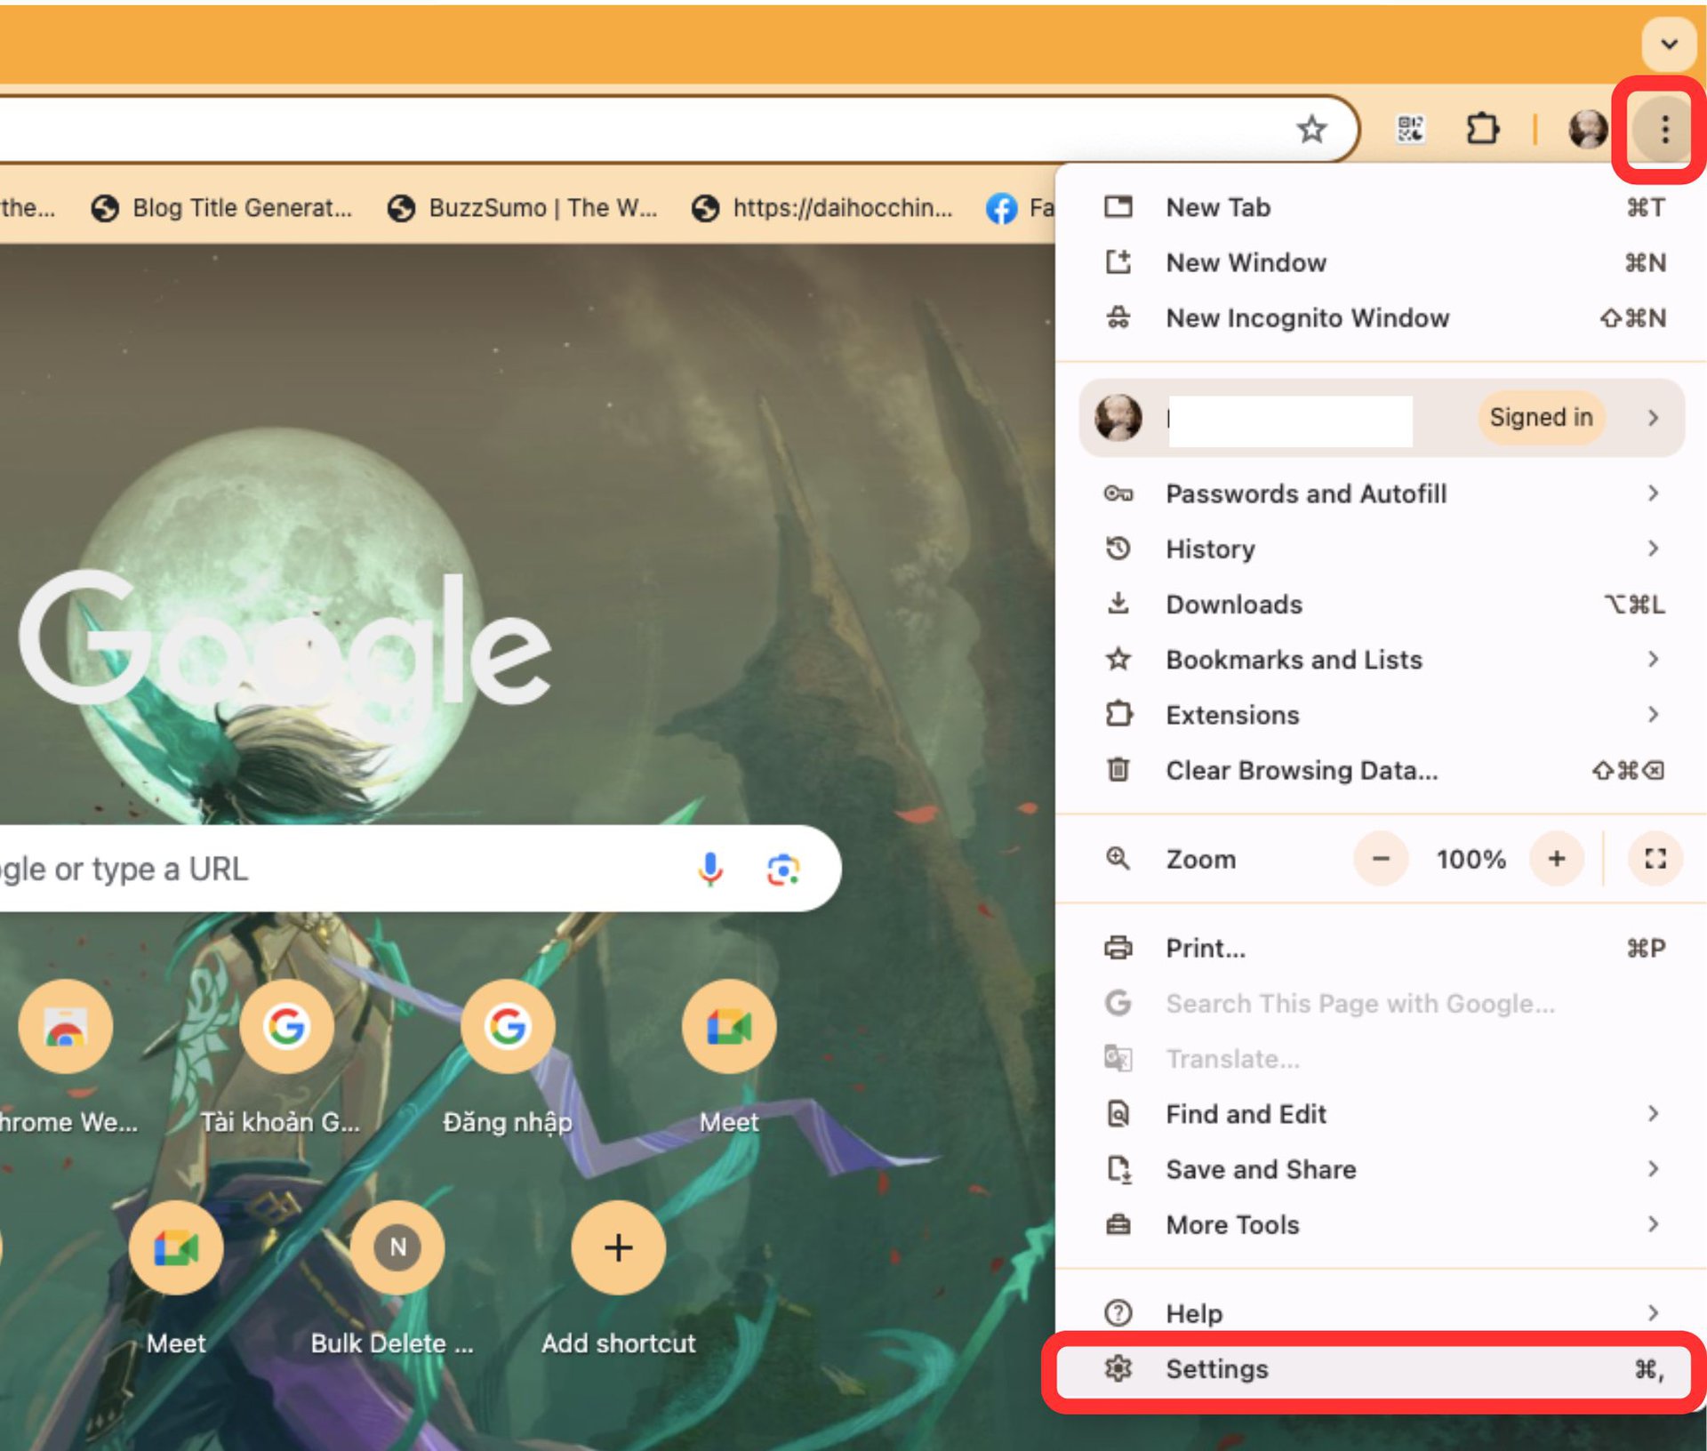
Task: Increase zoom with the plus button
Action: pos(1556,859)
